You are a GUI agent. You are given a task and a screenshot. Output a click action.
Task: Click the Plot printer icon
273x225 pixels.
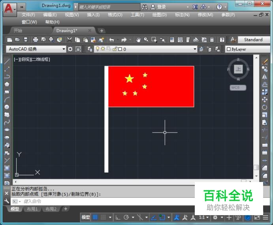pyautogui.click(x=36, y=40)
